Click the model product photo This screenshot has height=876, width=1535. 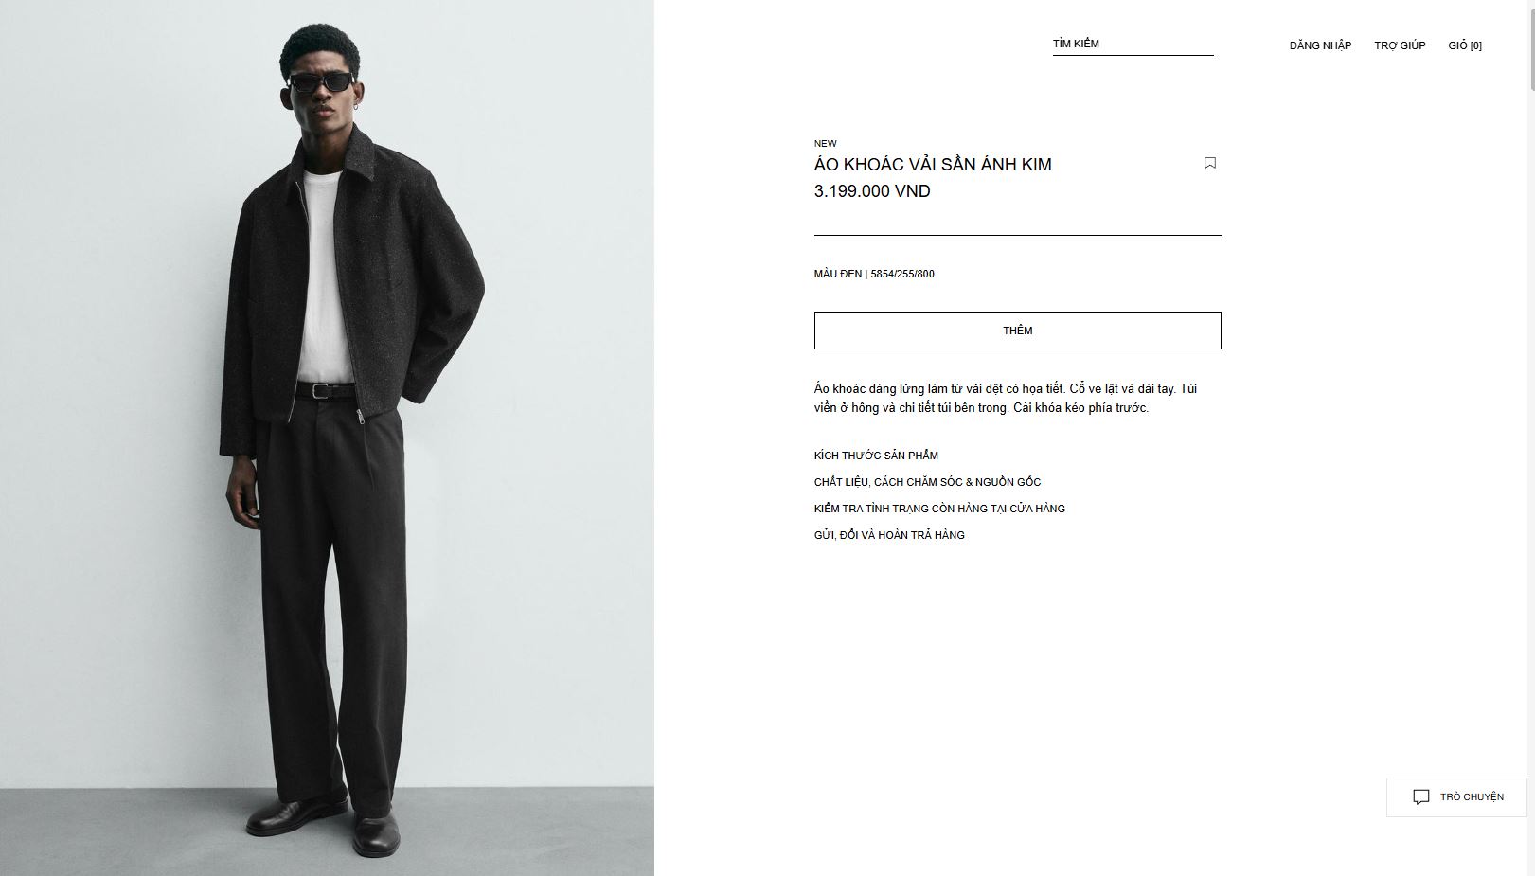point(327,438)
